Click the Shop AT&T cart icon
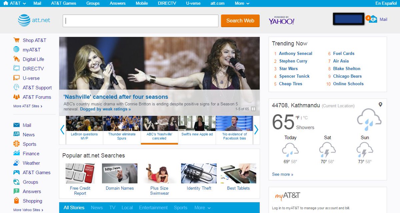The image size is (400, 213). point(16,40)
